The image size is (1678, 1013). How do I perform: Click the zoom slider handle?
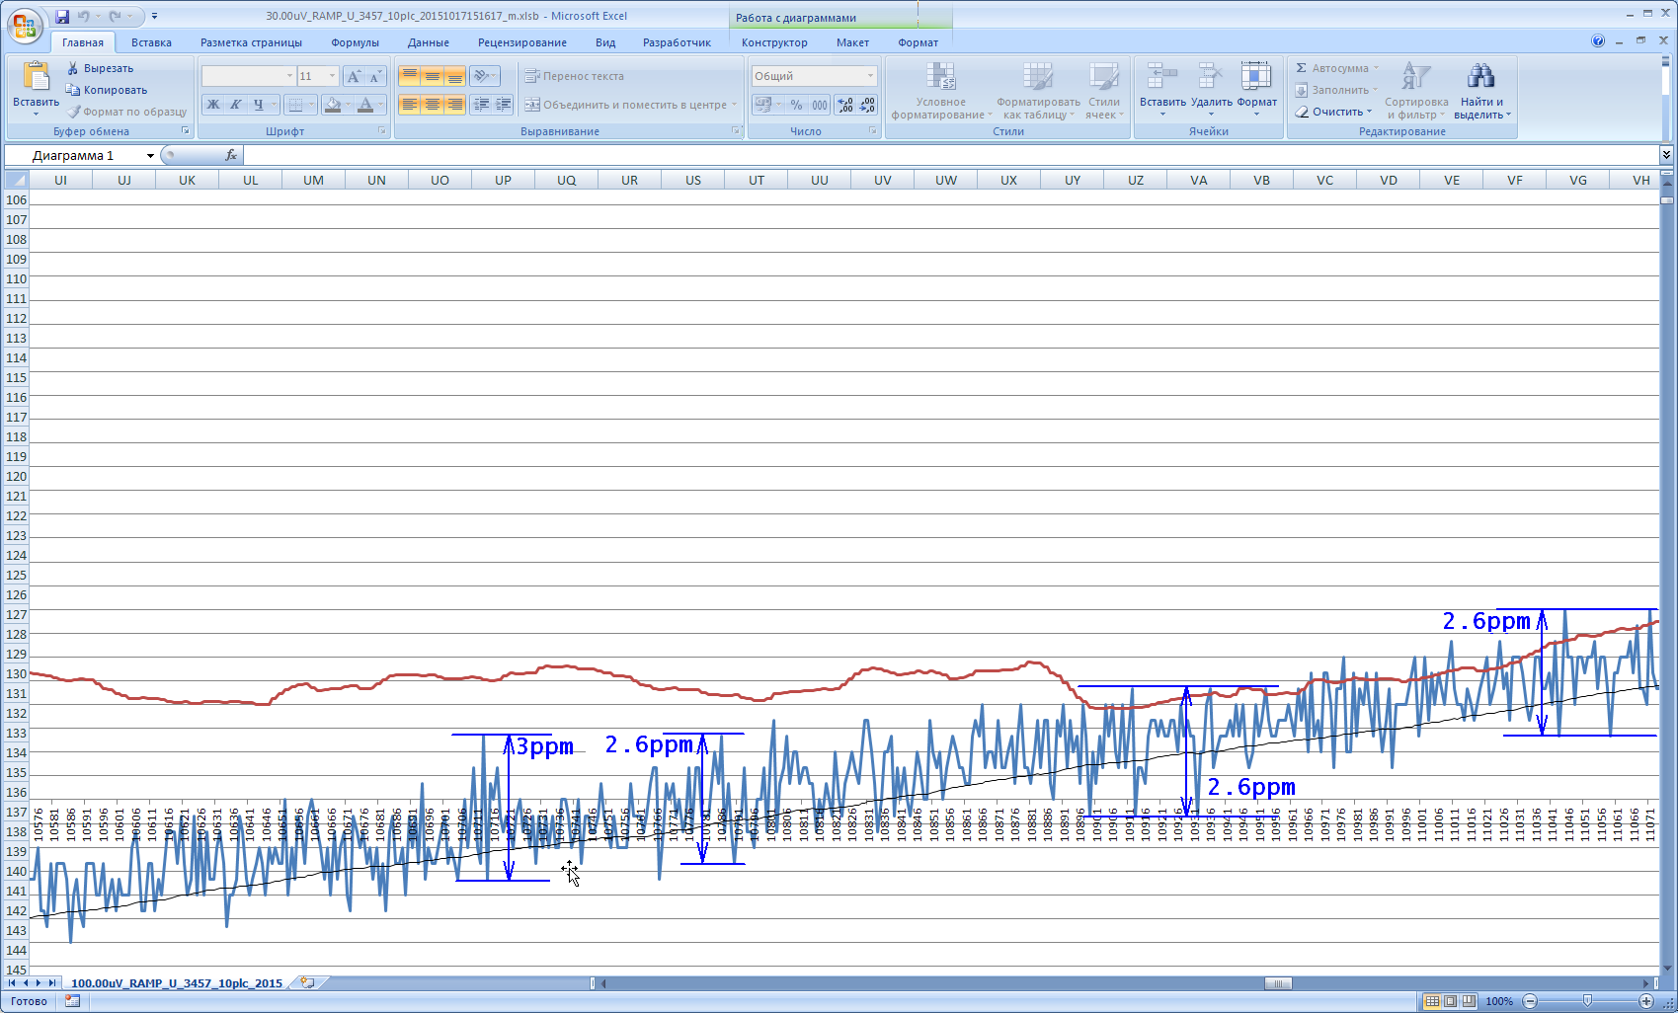(x=1587, y=1001)
